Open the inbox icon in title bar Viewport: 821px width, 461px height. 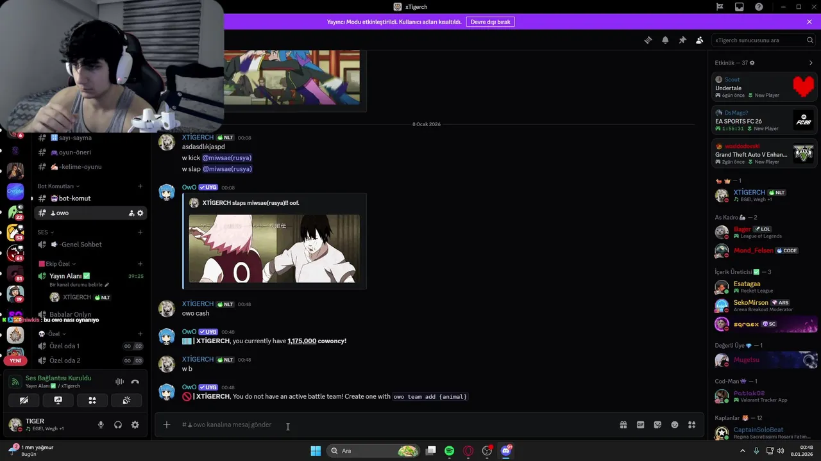[739, 7]
